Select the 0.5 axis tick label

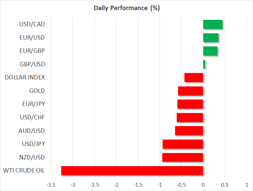pyautogui.click(x=225, y=185)
